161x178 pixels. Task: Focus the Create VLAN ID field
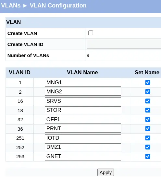pyautogui.click(x=124, y=44)
